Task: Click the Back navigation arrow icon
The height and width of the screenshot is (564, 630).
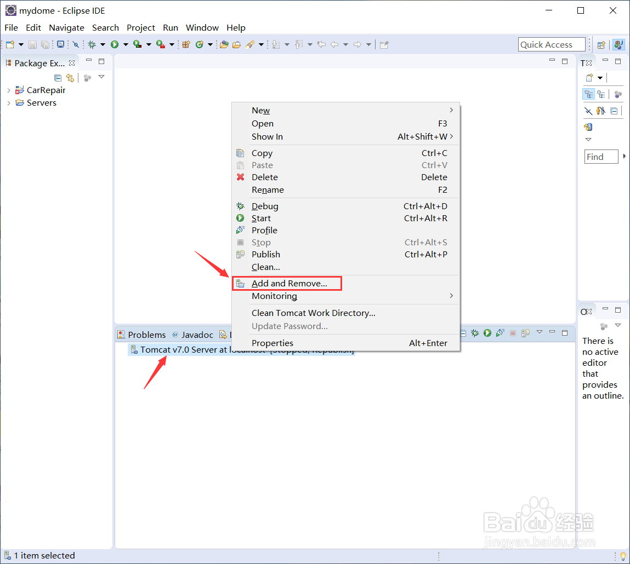Action: tap(334, 44)
